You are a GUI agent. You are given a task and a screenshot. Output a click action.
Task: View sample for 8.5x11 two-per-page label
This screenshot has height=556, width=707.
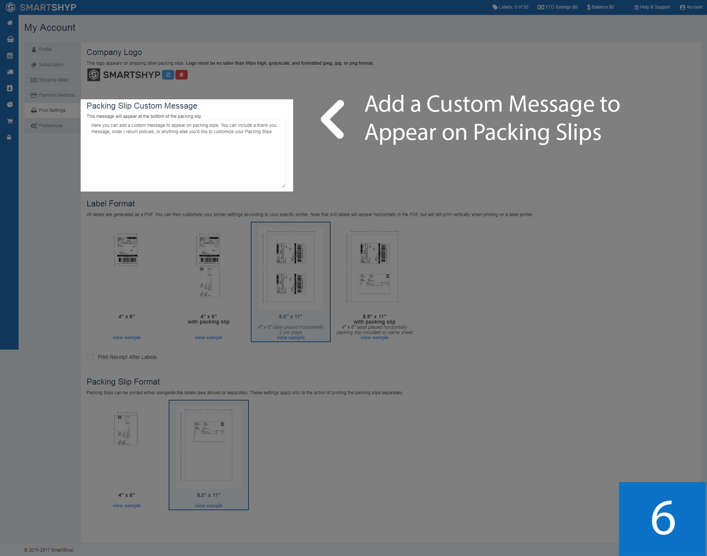(x=291, y=338)
